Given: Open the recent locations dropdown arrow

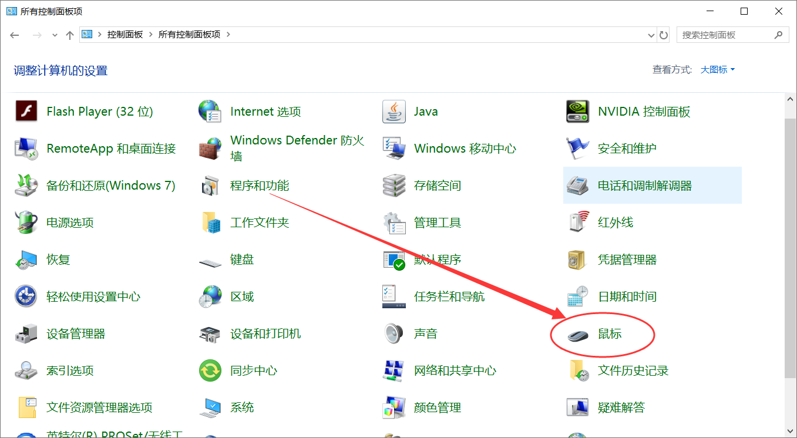Looking at the screenshot, I should [55, 35].
